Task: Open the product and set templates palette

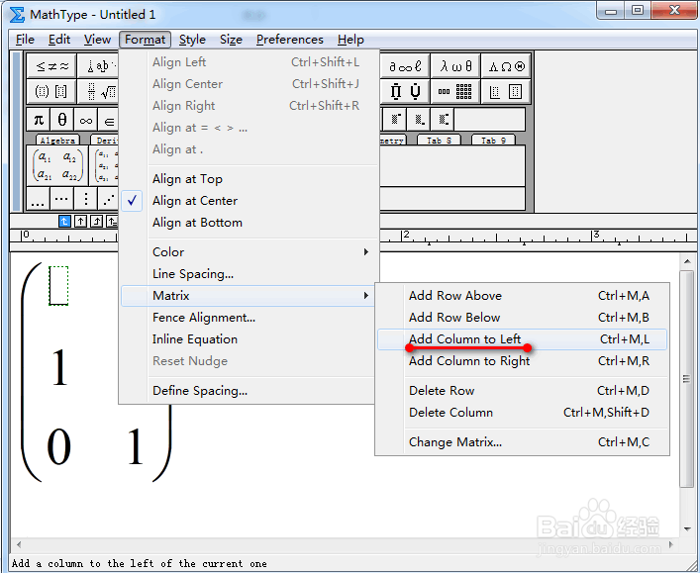Action: 405,91
